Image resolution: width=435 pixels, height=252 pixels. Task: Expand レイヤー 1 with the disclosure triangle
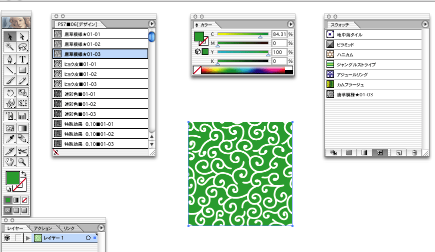27,238
